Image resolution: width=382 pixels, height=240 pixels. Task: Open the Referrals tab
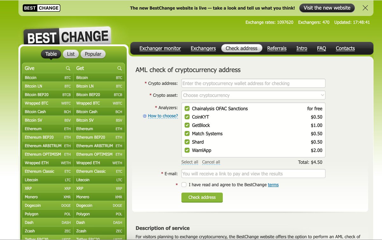[277, 48]
